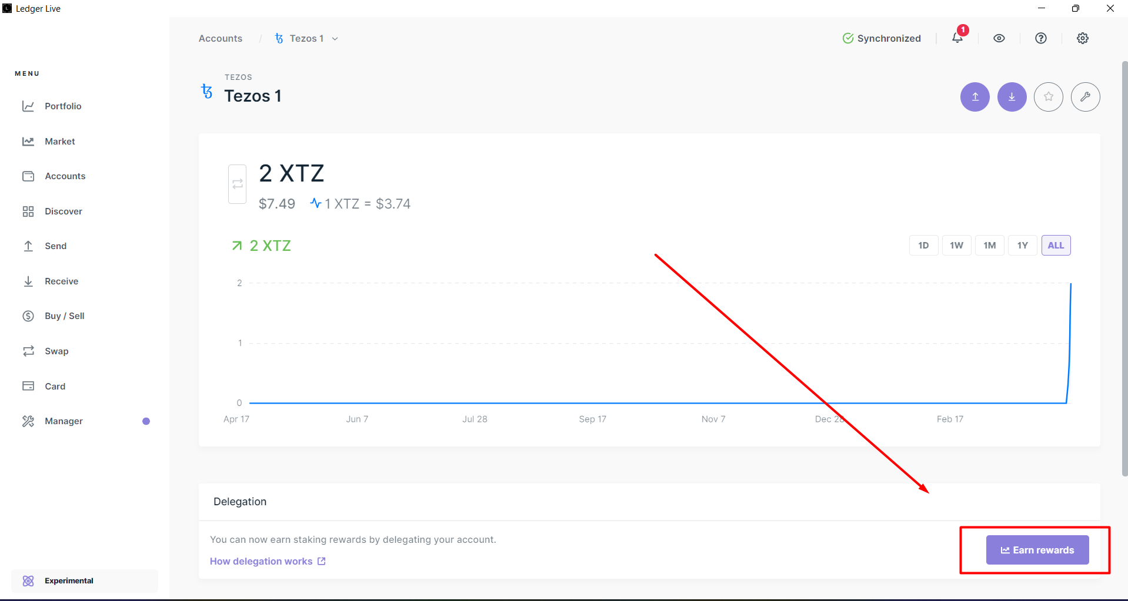The height and width of the screenshot is (601, 1128).
Task: Click the purple send upload button
Action: (975, 97)
